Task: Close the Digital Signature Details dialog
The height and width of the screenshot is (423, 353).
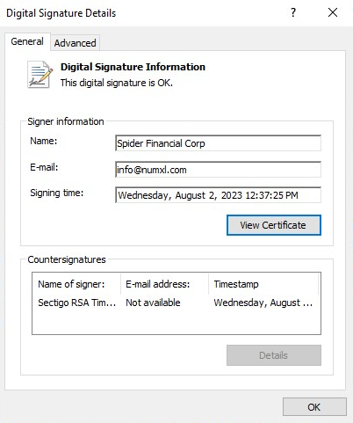Action: point(333,12)
